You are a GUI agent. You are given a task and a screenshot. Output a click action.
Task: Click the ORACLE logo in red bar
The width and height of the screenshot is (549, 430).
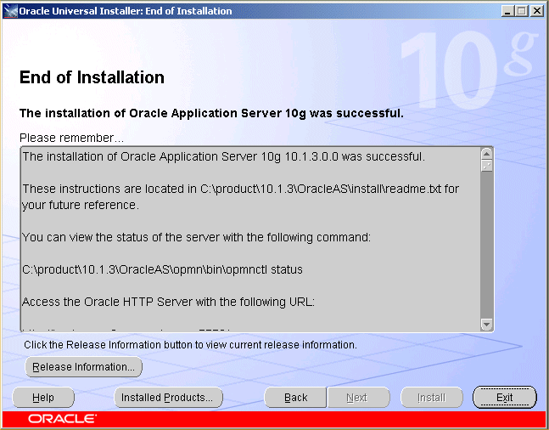pos(62,419)
